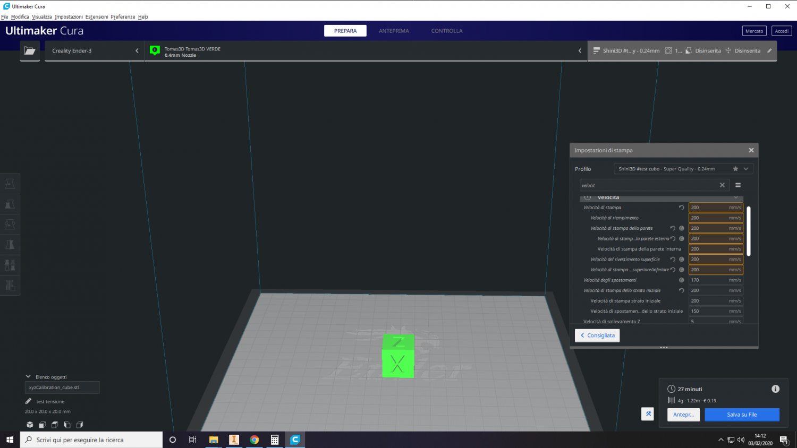
Task: Edit Velocità di riempimento value field
Action: [x=716, y=218]
